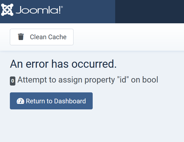This screenshot has width=184, height=142.
Task: Click blank page area below Return to Dashboard
Action: (92, 126)
